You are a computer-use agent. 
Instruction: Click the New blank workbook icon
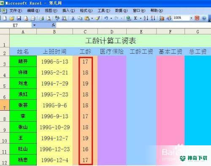(x=5, y=18)
